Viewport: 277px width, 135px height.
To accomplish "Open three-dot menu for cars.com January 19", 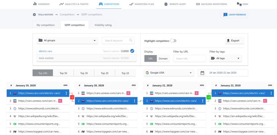I will tap(66, 93).
